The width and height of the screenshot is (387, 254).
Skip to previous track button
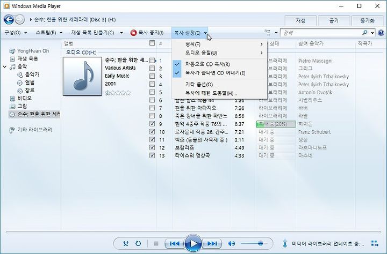pyautogui.click(x=175, y=244)
